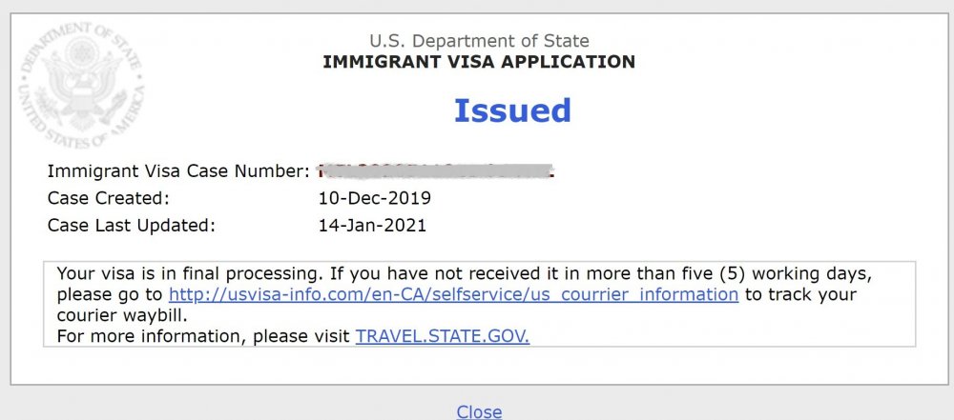The width and height of the screenshot is (954, 420).
Task: Select the 10-Dec-2019 created date
Action: pos(375,198)
